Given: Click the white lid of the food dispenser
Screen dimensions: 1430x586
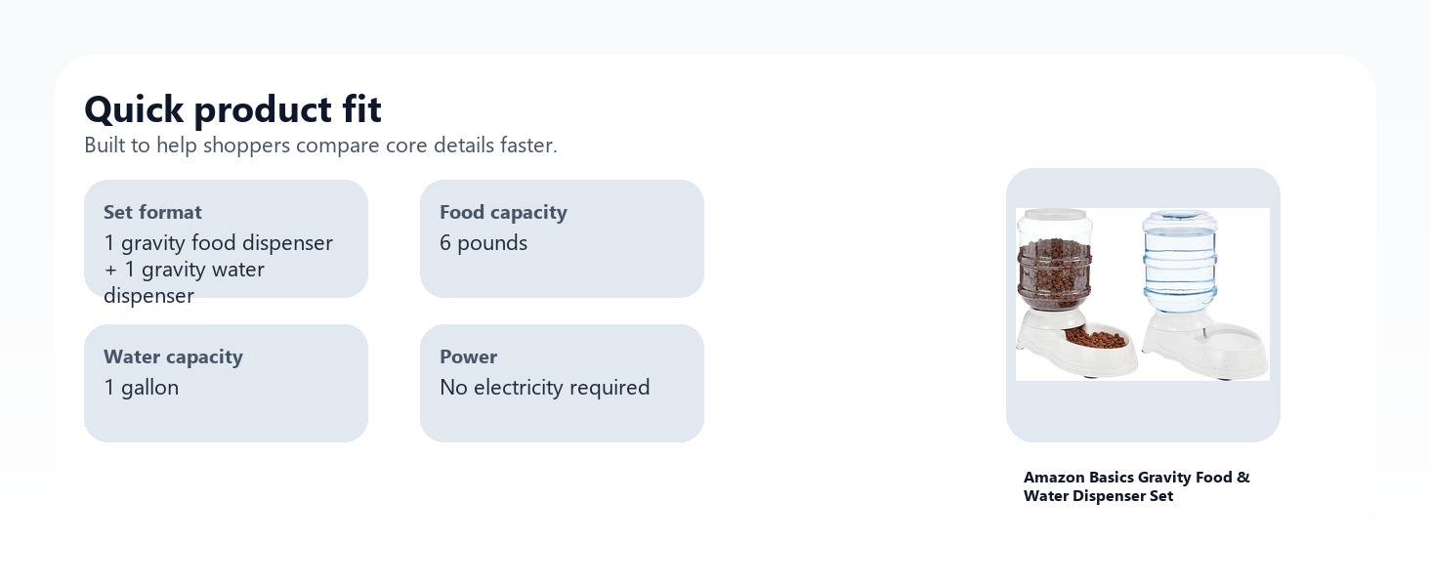Looking at the screenshot, I should click(x=1054, y=214).
